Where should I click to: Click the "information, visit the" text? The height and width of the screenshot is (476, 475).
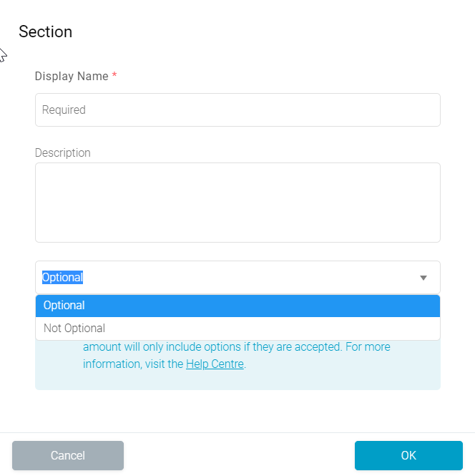tap(133, 364)
